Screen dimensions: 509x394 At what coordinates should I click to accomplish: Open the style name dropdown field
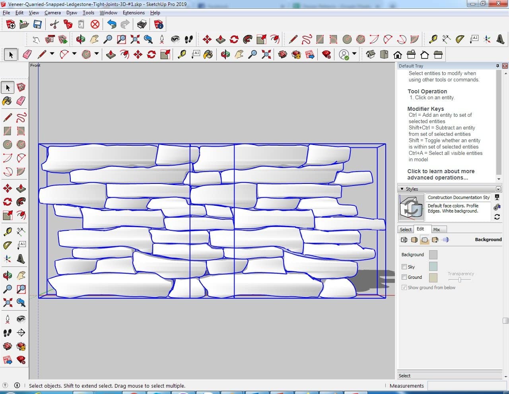[458, 197]
